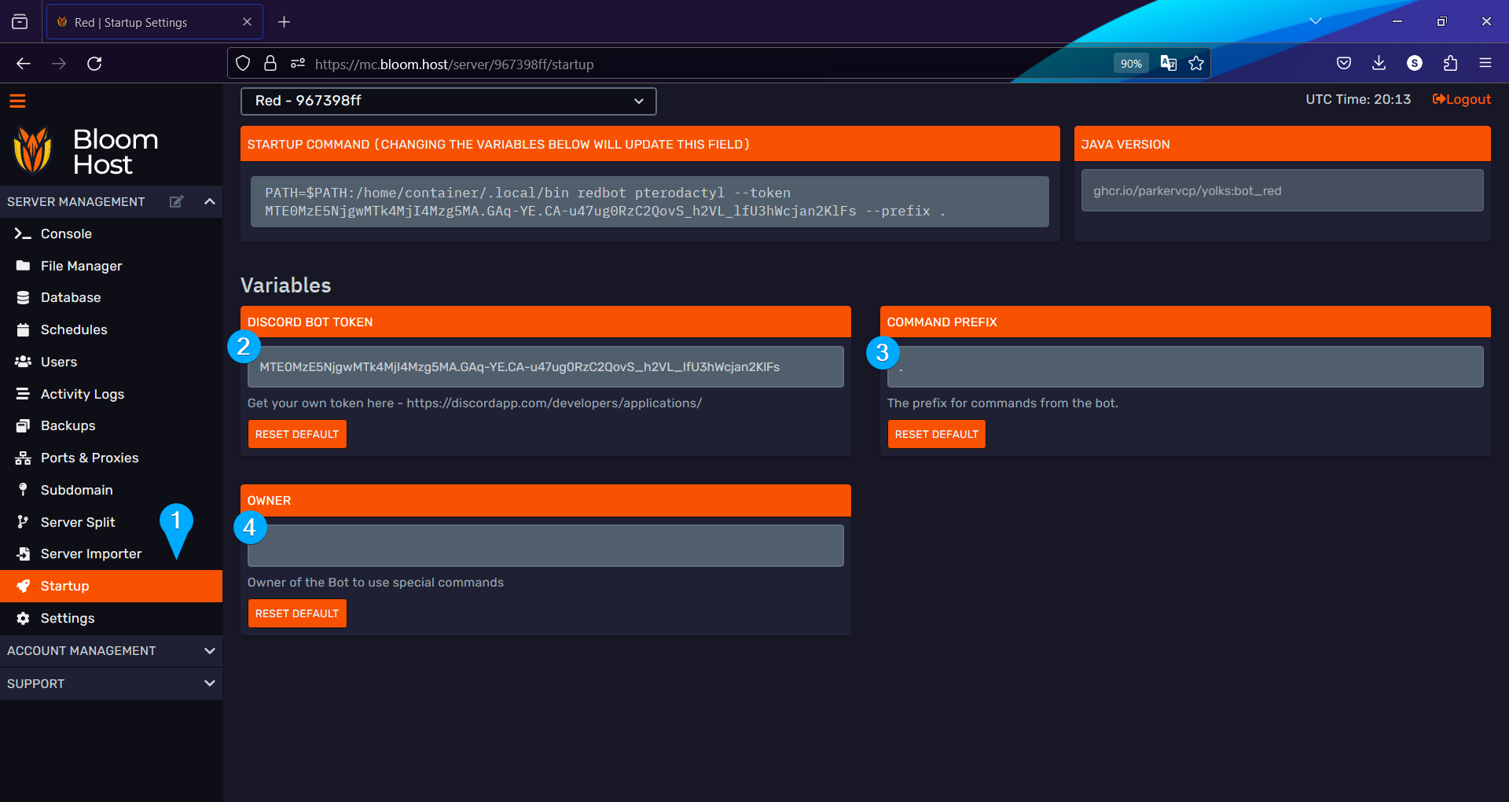The width and height of the screenshot is (1509, 802).
Task: Reset Owner variable to default
Action: [297, 613]
